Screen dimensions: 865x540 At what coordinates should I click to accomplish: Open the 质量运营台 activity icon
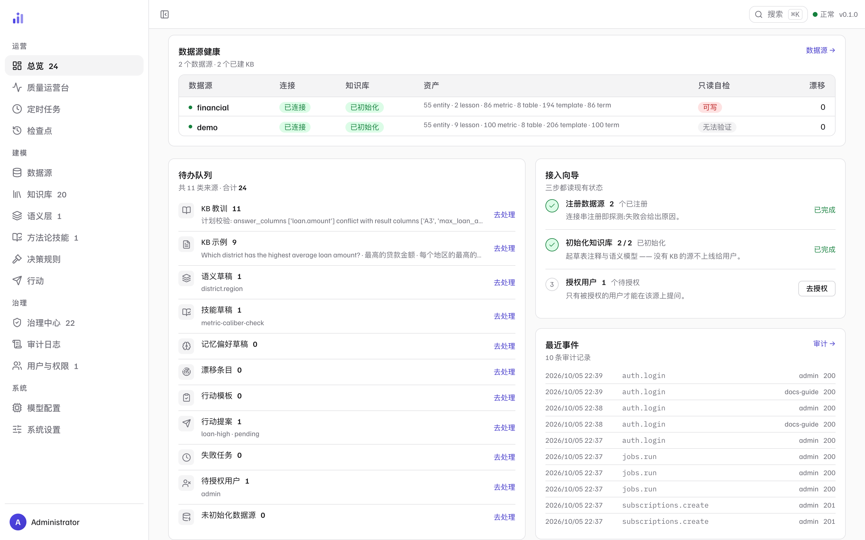(17, 87)
